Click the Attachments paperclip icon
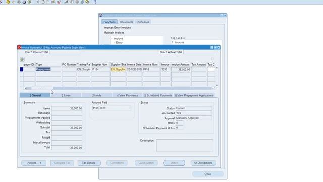The height and width of the screenshot is (182, 323). [x=82, y=2]
